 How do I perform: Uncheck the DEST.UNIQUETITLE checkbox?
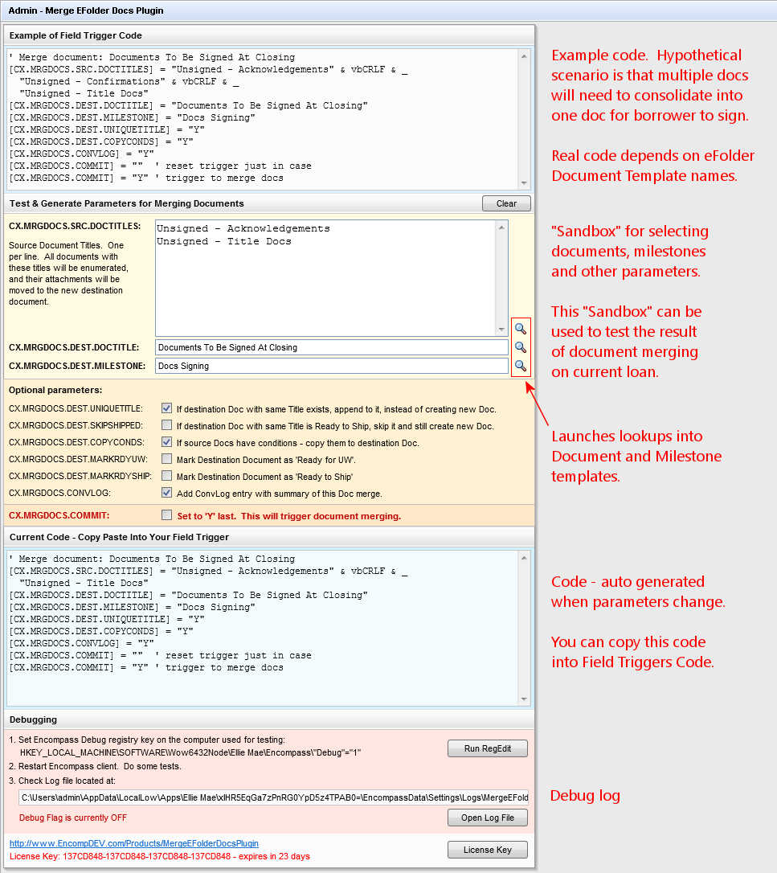point(166,408)
